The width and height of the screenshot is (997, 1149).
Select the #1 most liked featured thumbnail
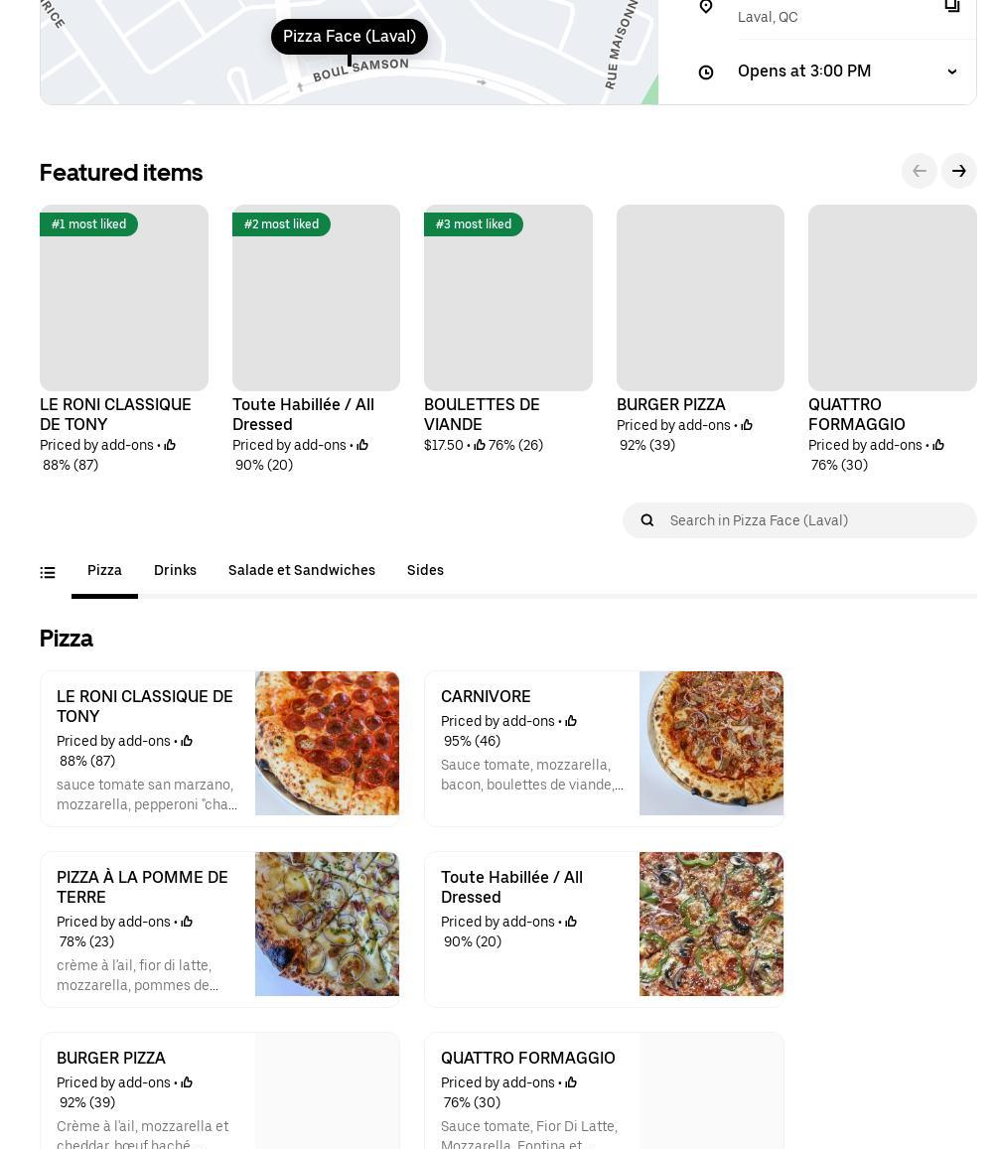124,298
